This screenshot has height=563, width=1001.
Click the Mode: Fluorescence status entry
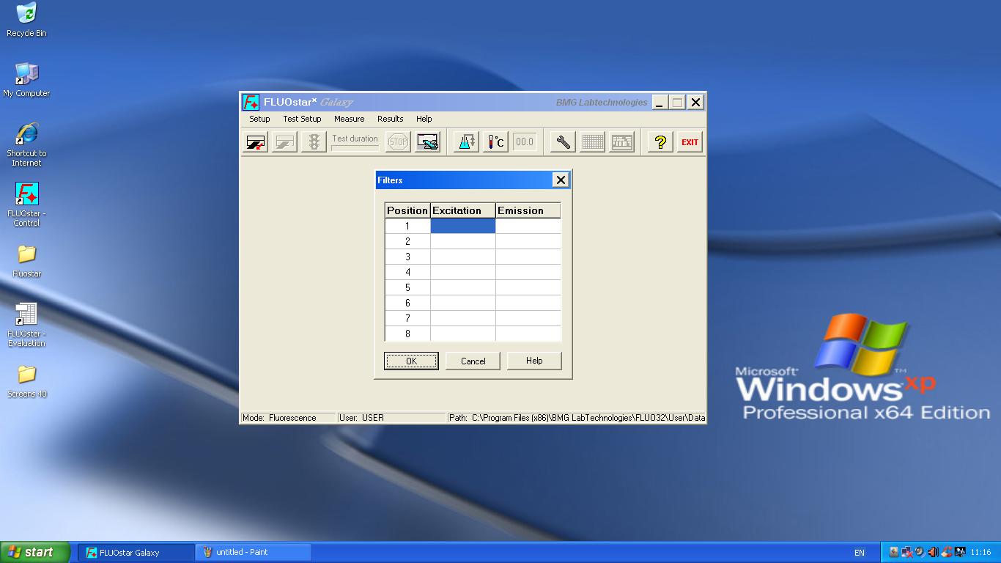pyautogui.click(x=288, y=418)
